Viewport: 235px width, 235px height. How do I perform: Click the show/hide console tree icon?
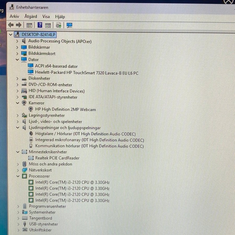[29, 25]
